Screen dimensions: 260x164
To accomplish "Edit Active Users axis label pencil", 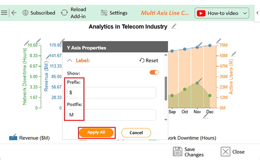I will (234, 54).
